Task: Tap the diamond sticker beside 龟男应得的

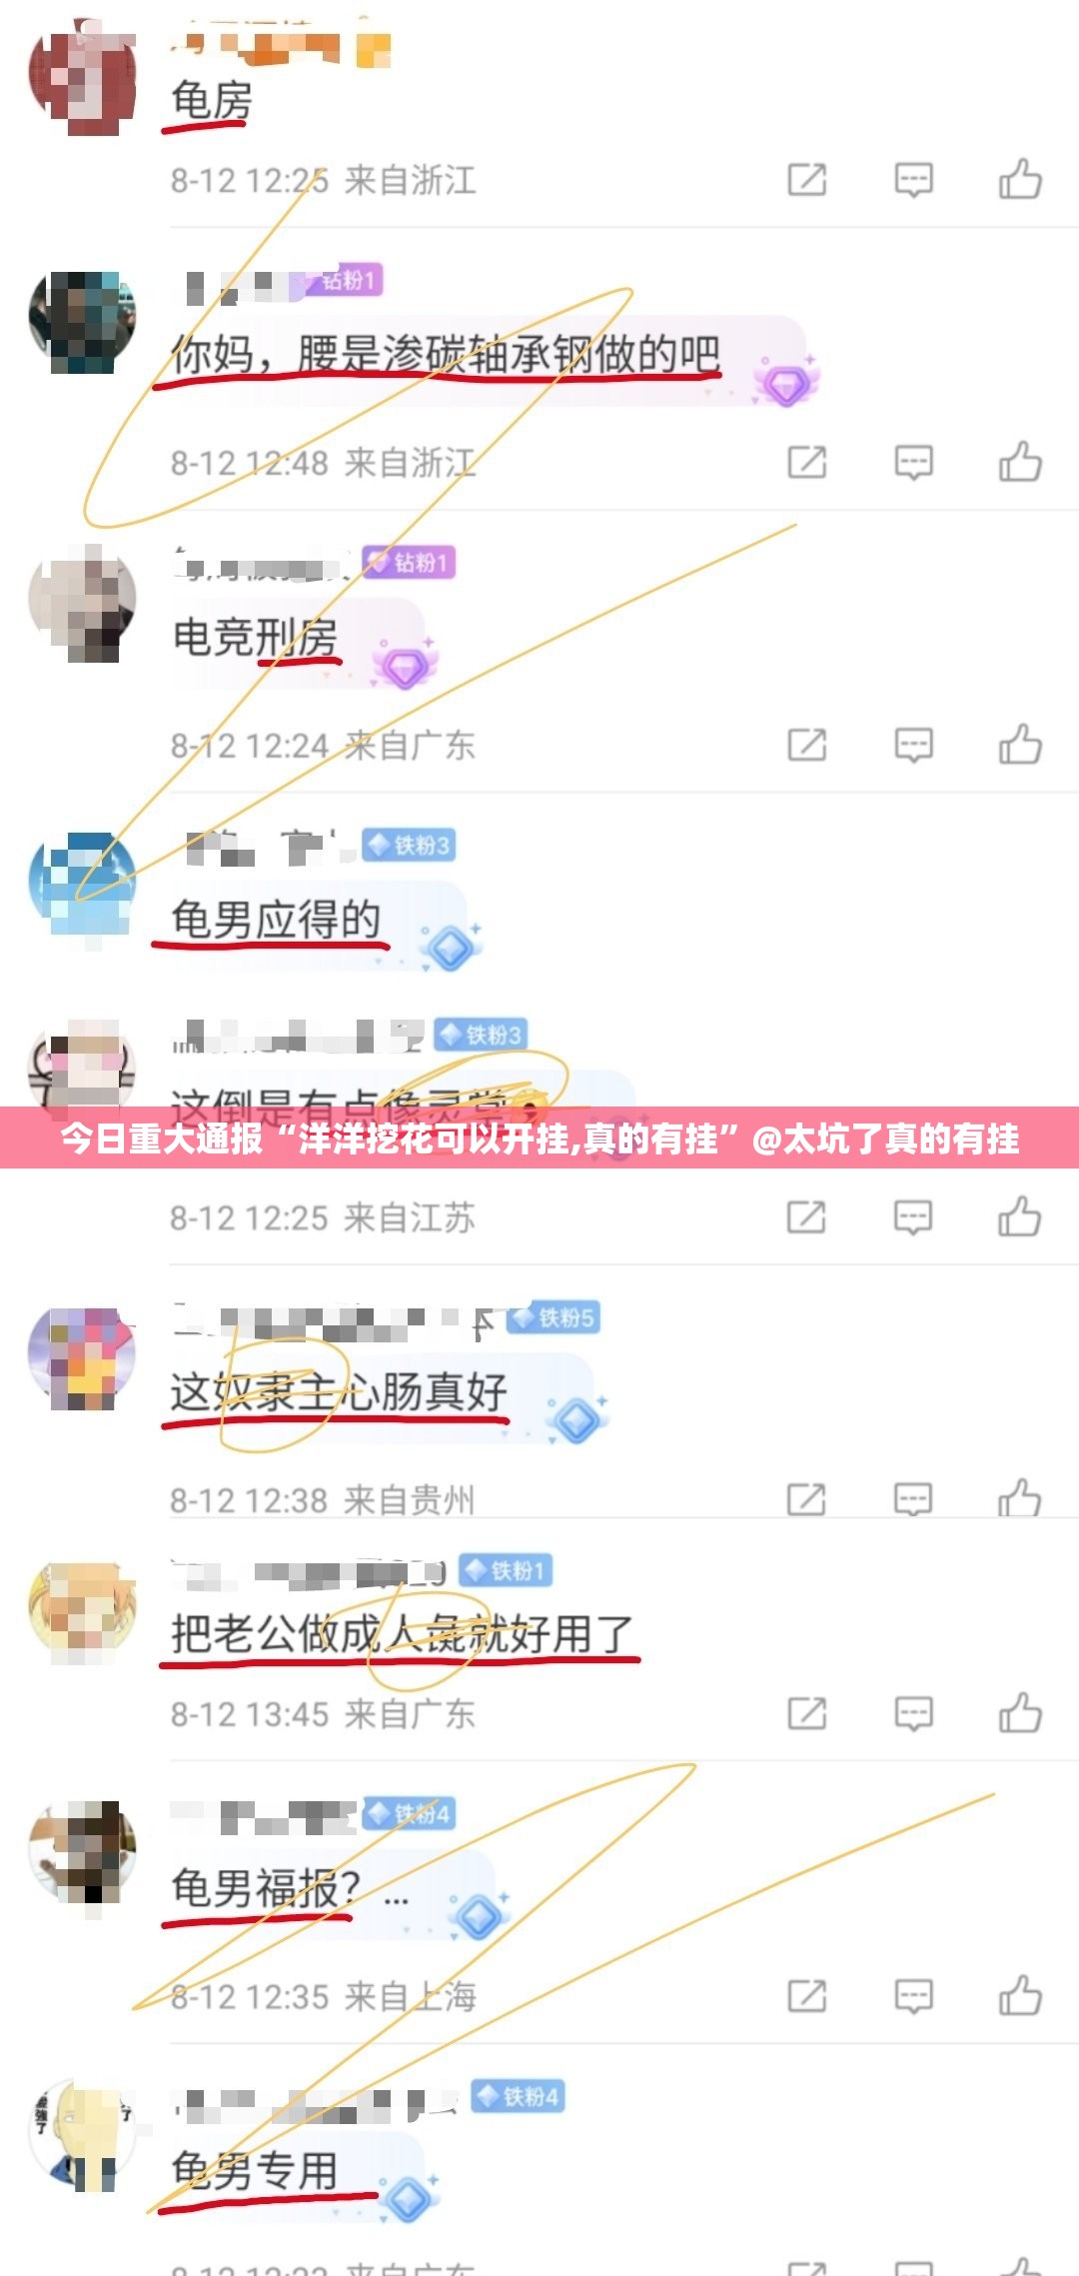Action: (450, 947)
